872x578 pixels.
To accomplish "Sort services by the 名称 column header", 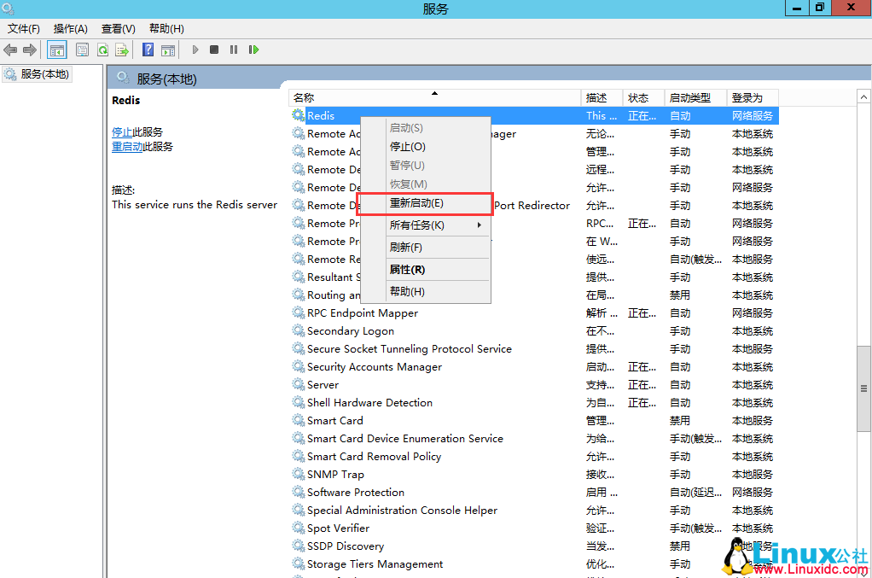I will (304, 98).
